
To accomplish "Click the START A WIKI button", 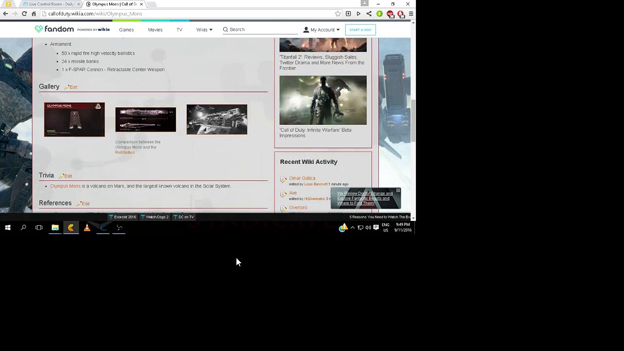I will [x=360, y=30].
